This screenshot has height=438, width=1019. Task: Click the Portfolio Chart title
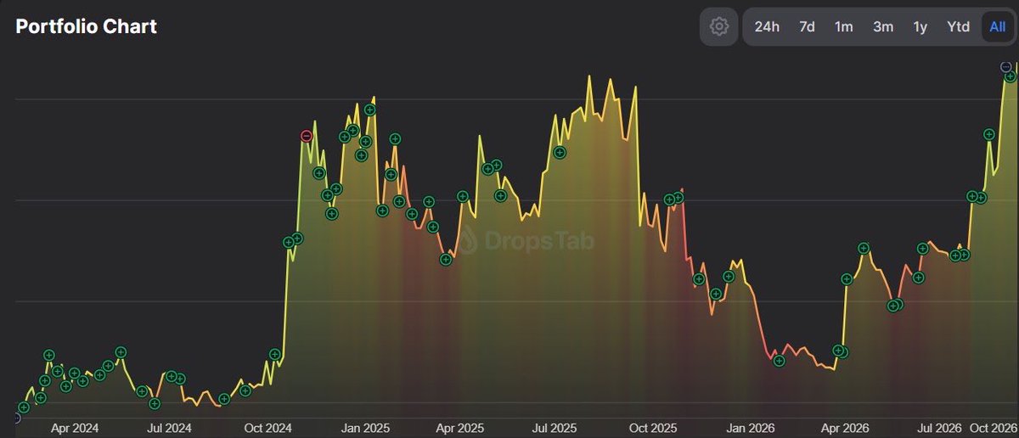pos(86,26)
